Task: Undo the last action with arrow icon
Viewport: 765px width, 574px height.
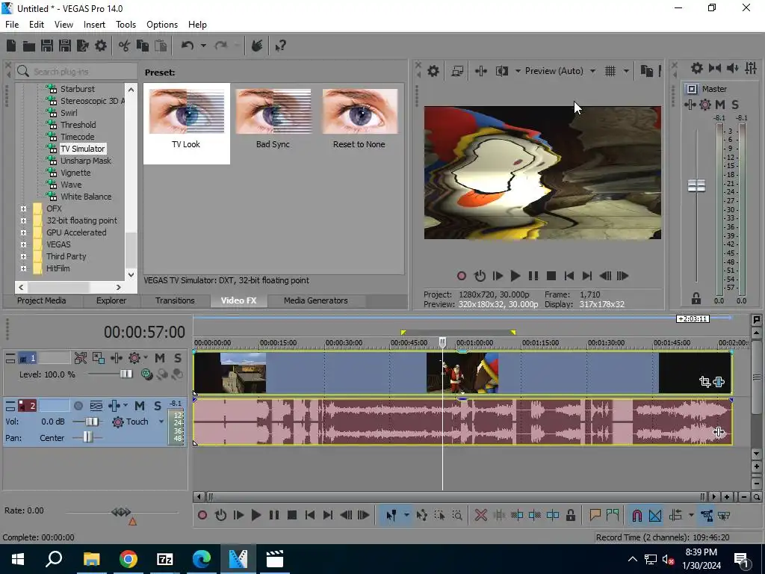Action: pyautogui.click(x=188, y=46)
